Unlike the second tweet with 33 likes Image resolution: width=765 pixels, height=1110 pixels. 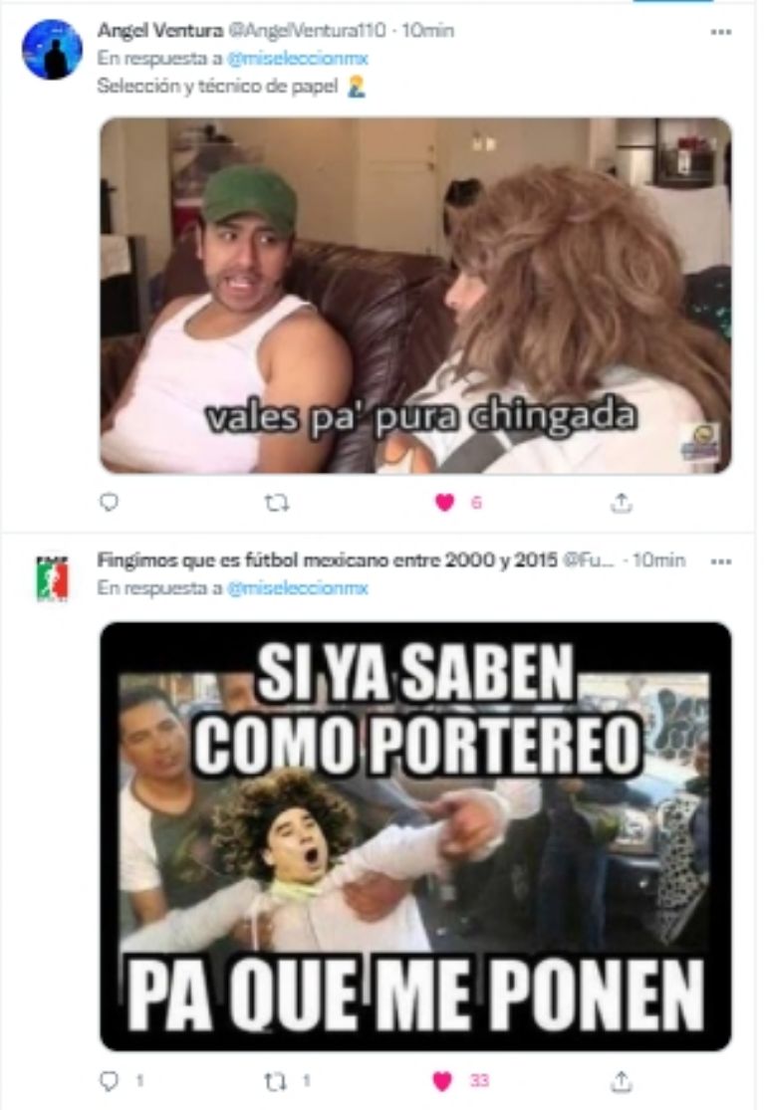(442, 1081)
